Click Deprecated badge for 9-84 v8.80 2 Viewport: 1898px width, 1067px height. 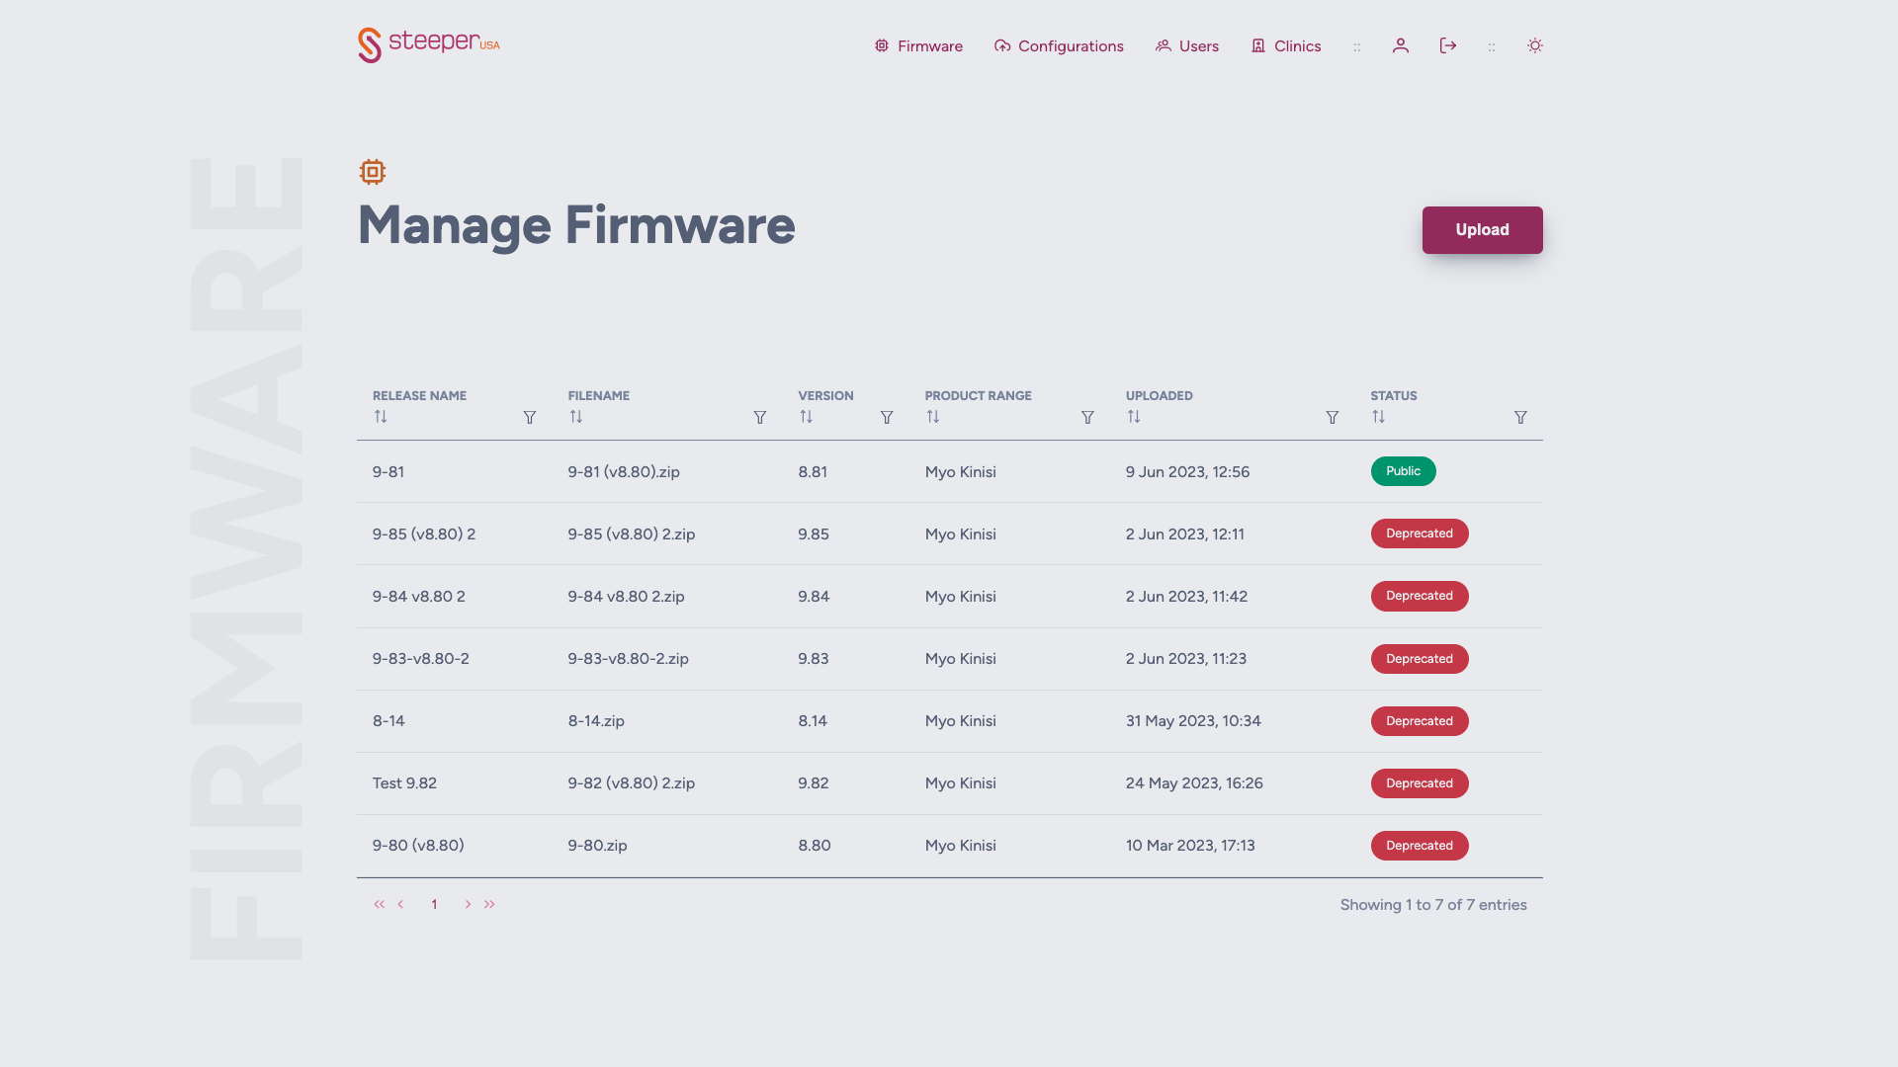[x=1420, y=596]
